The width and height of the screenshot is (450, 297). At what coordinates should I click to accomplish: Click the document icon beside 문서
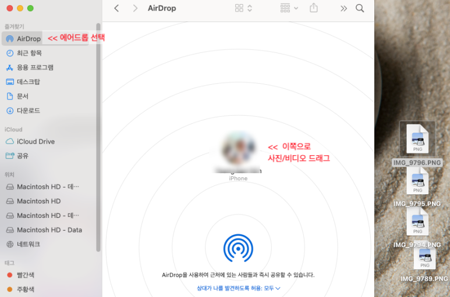point(10,96)
